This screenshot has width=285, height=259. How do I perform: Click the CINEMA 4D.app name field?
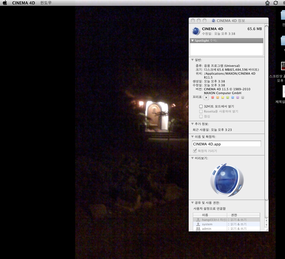(x=227, y=144)
